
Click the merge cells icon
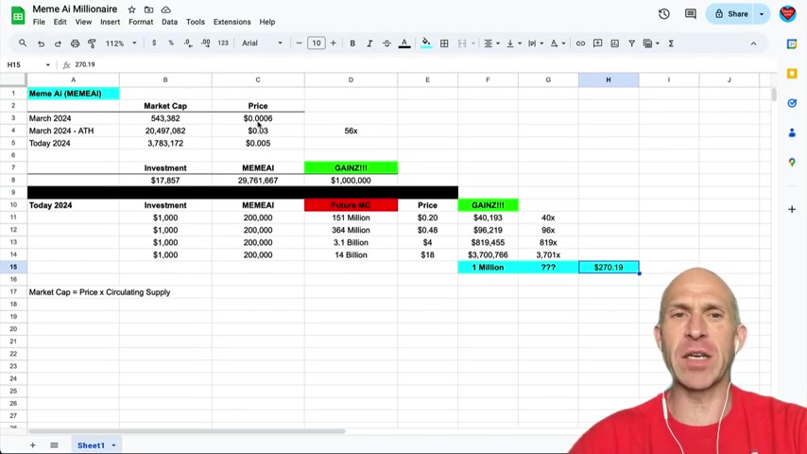pyautogui.click(x=462, y=44)
